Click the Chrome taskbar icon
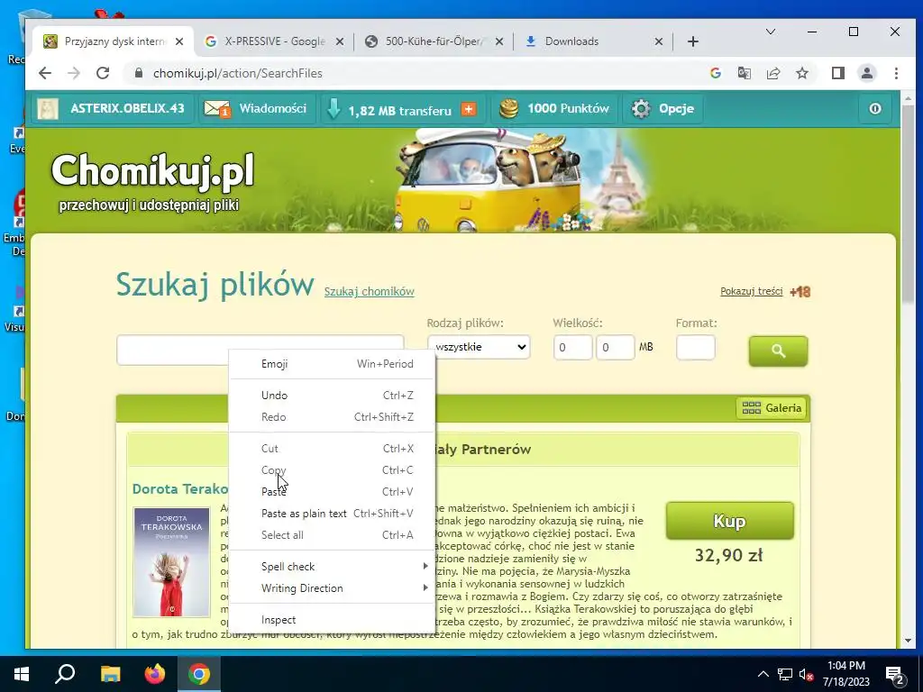This screenshot has width=923, height=692. 199,674
